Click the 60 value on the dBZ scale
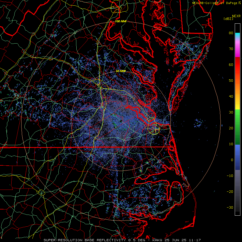Viewport: 242px width, 242px height. [x=231, y=65]
